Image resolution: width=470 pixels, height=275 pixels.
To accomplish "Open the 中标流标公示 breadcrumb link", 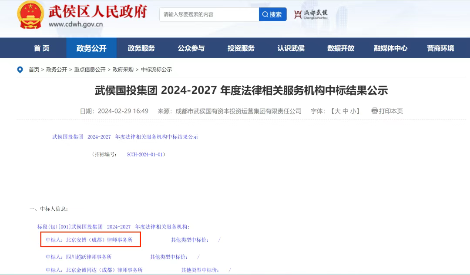I will (x=156, y=70).
